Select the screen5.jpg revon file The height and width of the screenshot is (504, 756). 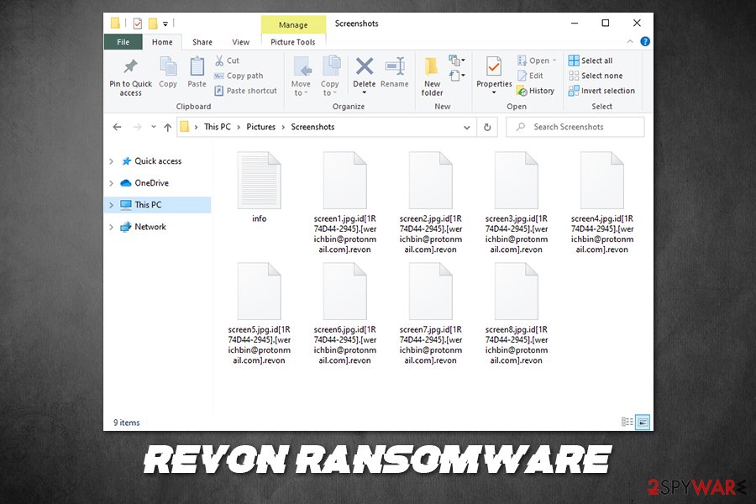[259, 313]
